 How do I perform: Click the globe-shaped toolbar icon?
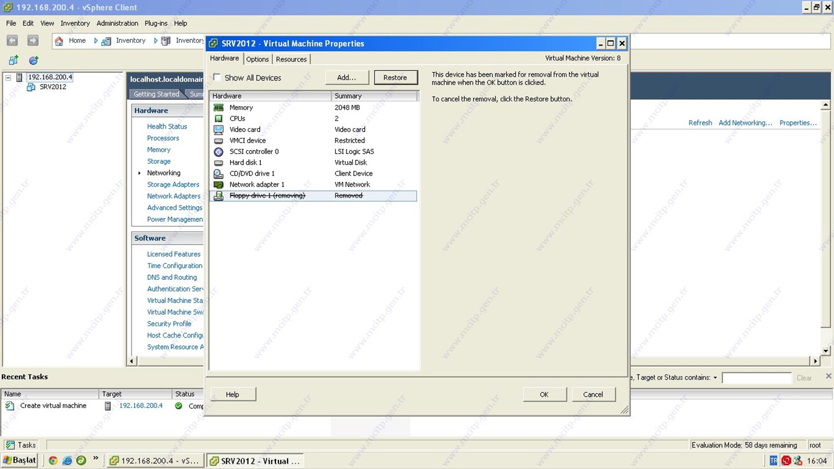(x=34, y=60)
